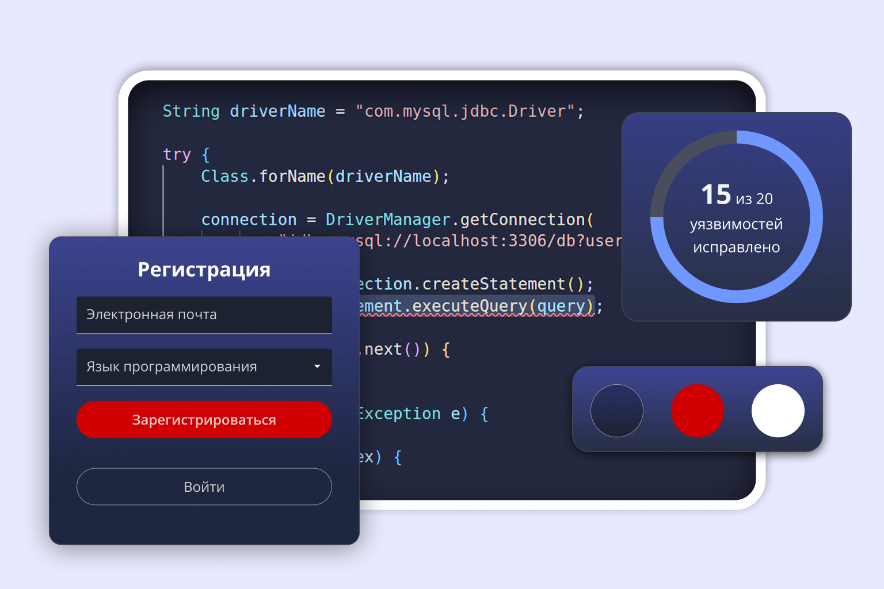Click the driverName variable declaration

click(277, 111)
